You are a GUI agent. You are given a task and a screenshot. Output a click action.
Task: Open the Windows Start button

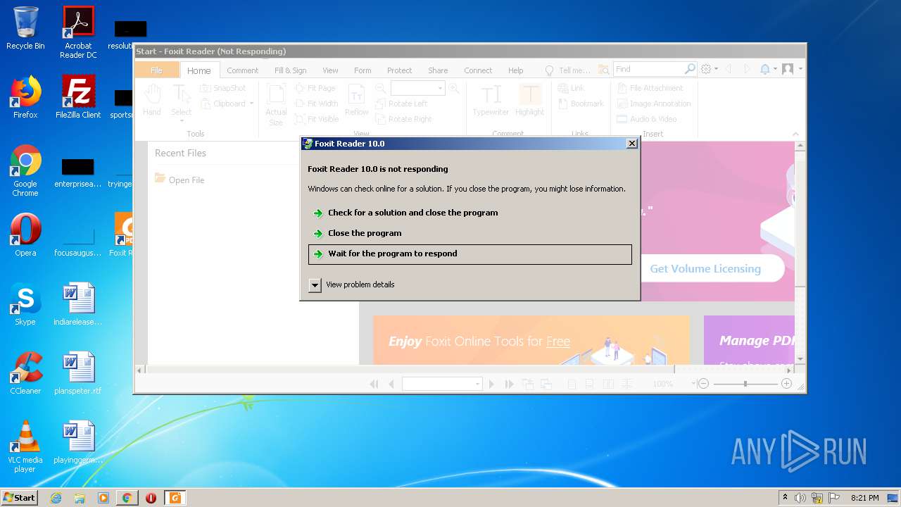coord(20,498)
